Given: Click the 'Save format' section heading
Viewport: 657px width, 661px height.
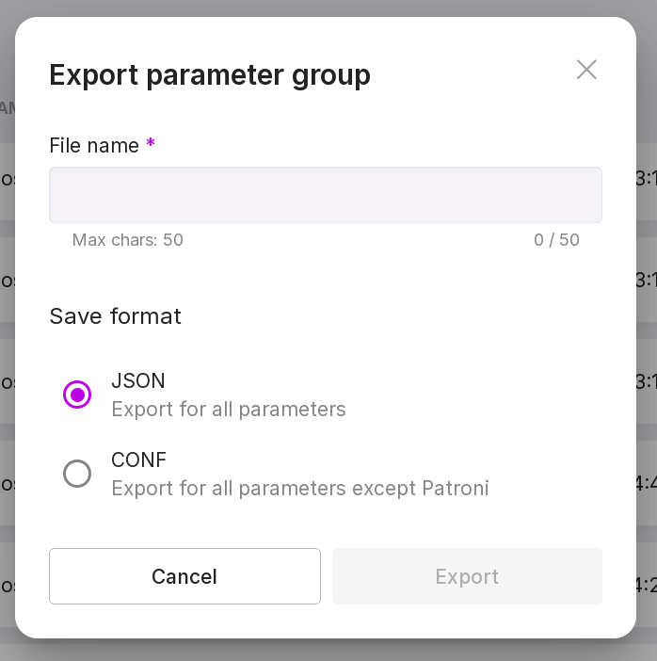Looking at the screenshot, I should pos(115,316).
